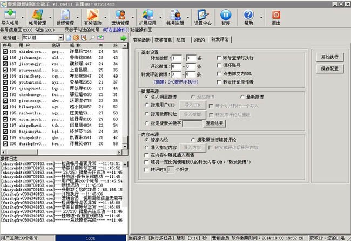Tick the 转评时@ 个好友 checkbox

(x=147, y=170)
